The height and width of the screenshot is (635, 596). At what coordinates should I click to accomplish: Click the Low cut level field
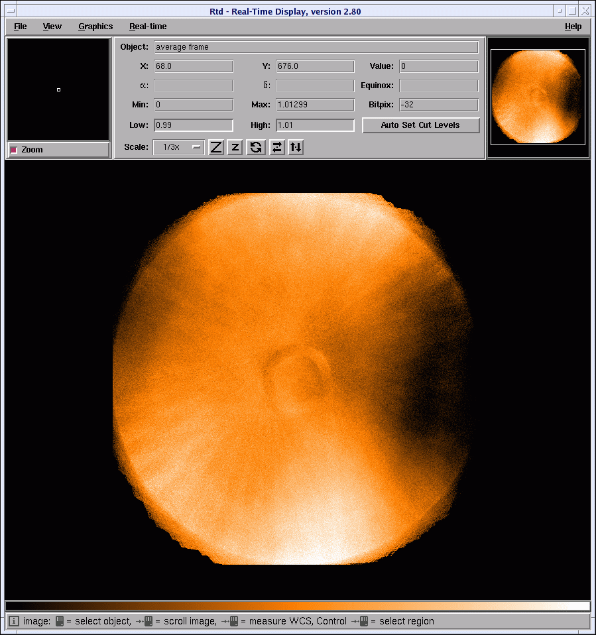(193, 125)
